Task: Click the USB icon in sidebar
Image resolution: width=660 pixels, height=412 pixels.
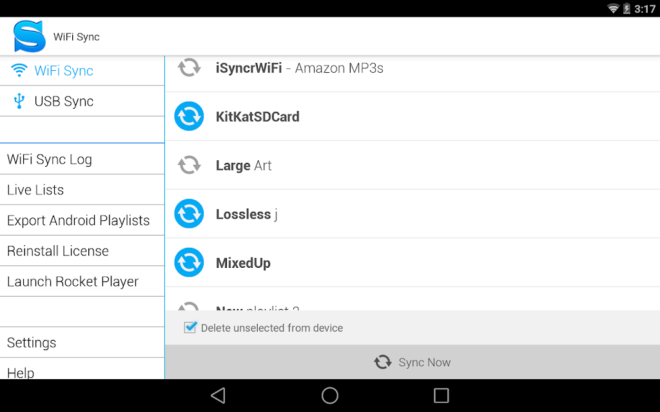Action: [x=19, y=101]
